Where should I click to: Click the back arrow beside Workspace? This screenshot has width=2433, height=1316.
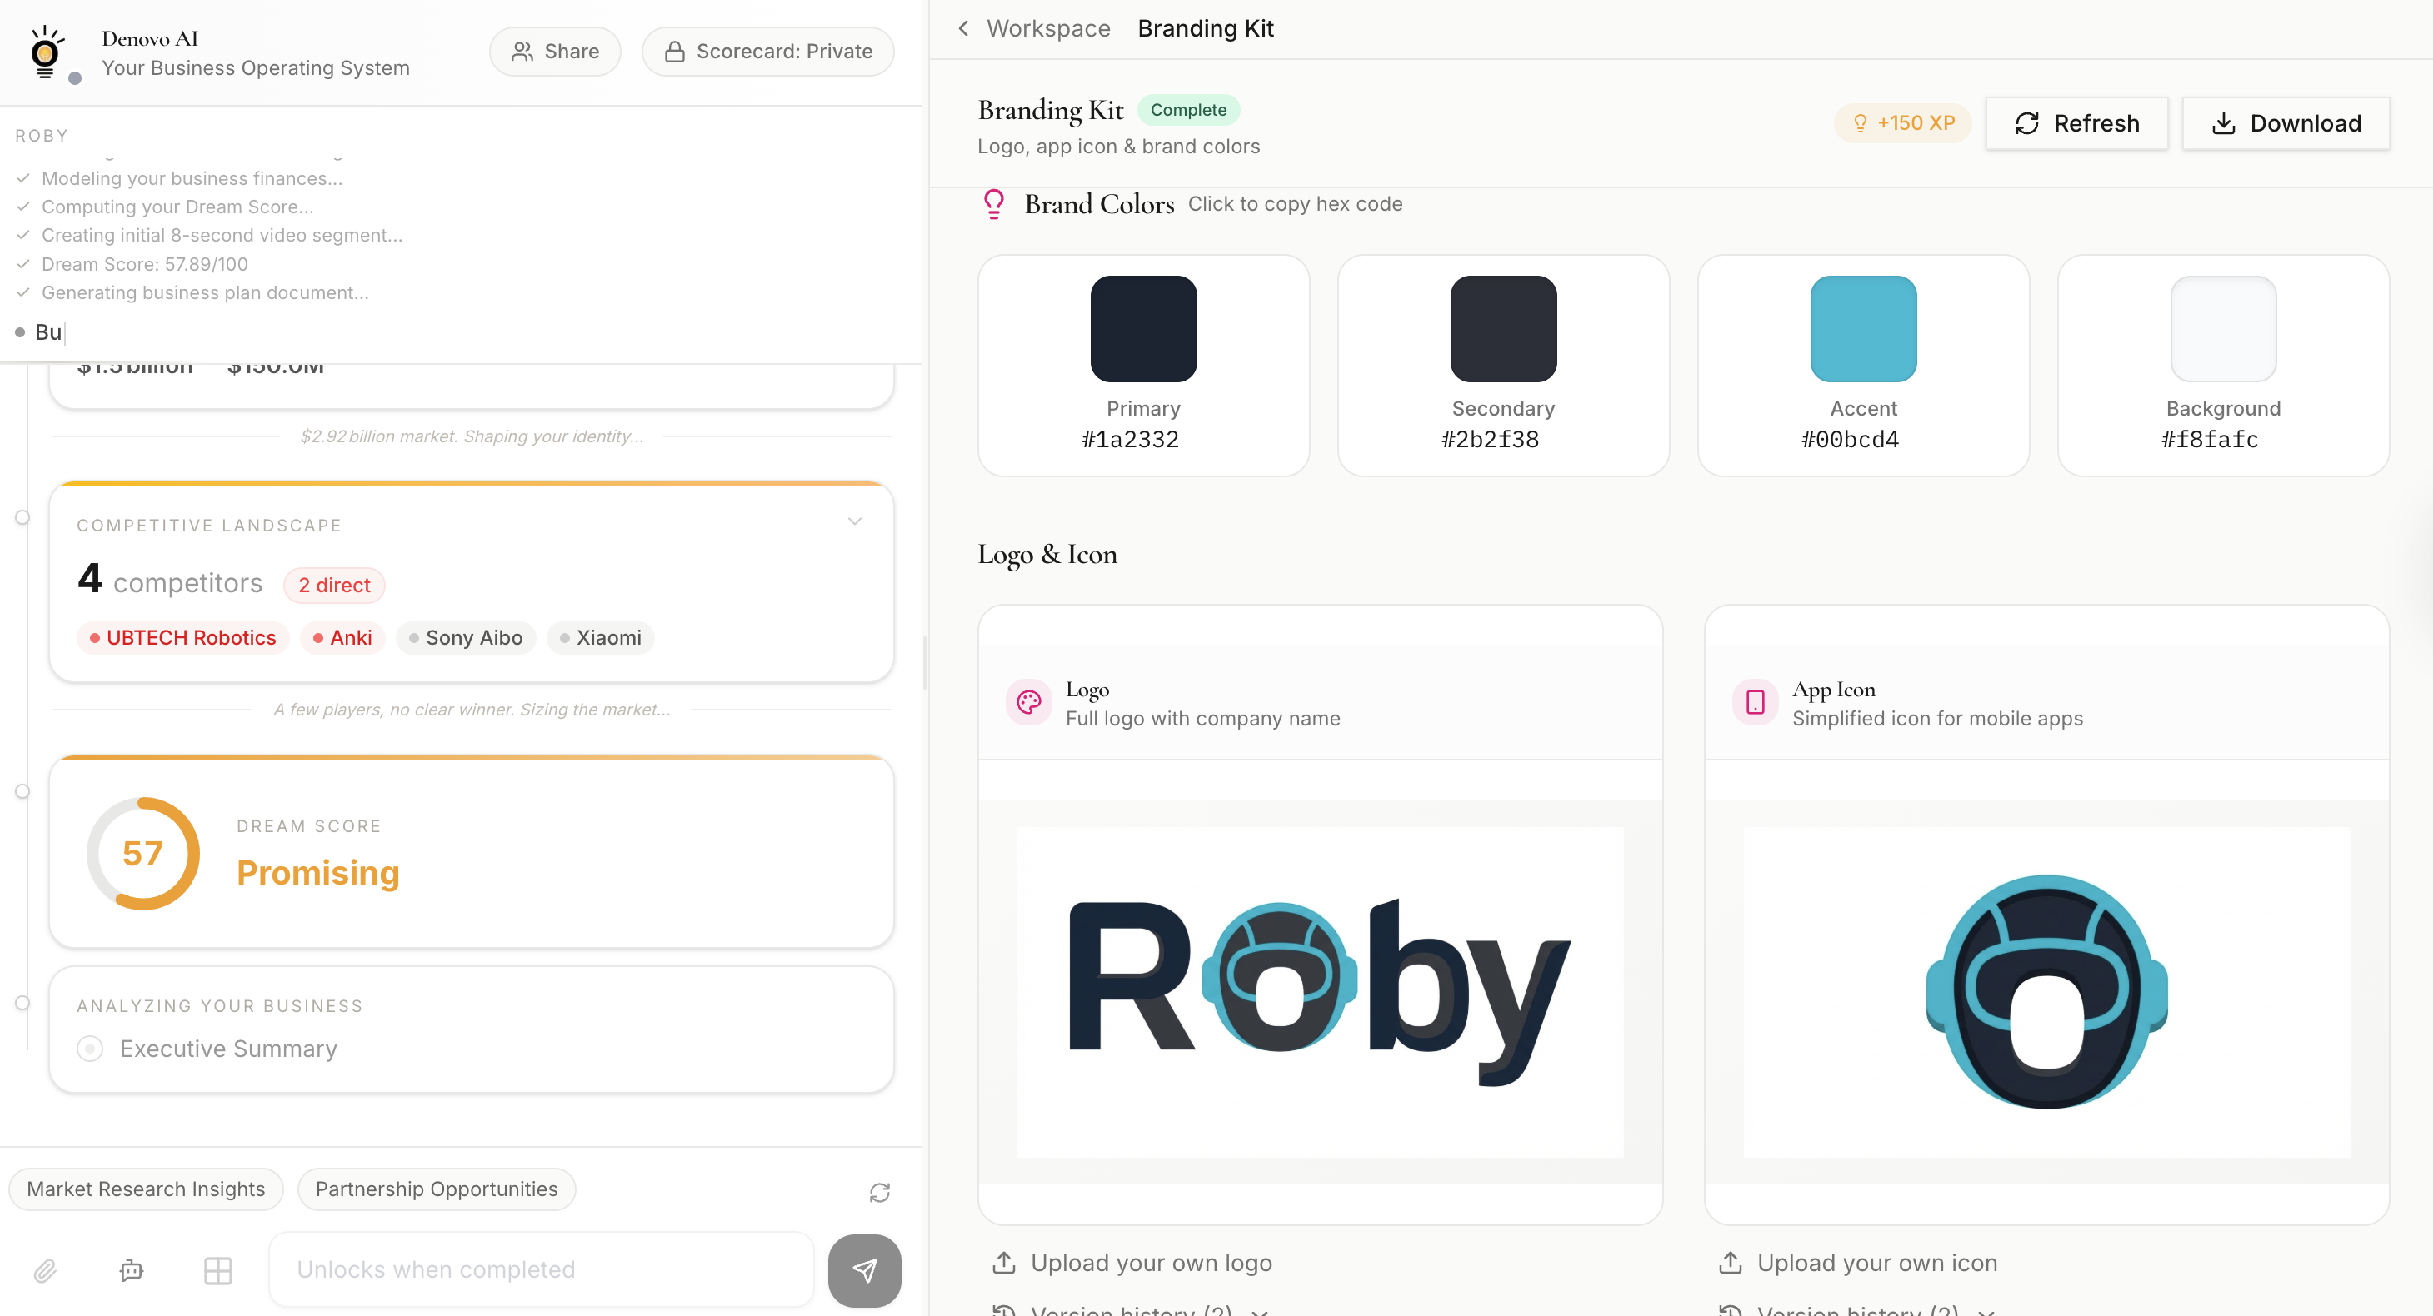[962, 28]
